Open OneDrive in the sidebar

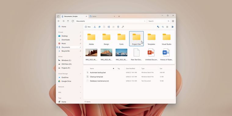69,77
